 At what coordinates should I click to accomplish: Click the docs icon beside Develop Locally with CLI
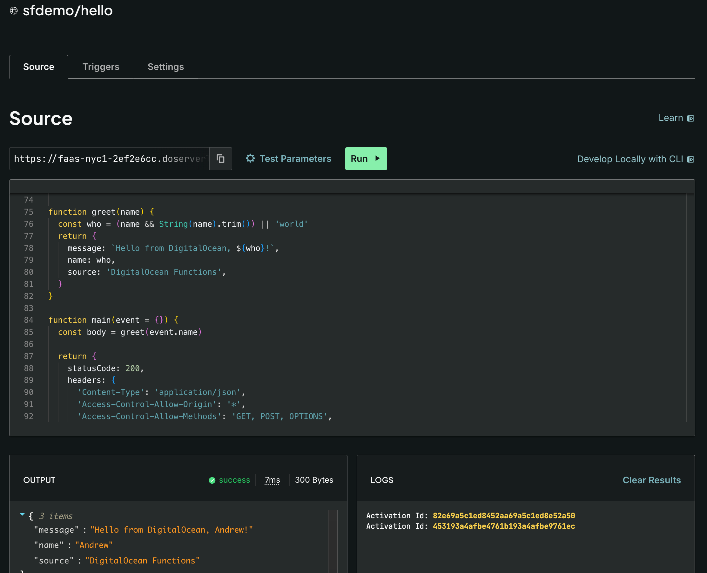(690, 159)
